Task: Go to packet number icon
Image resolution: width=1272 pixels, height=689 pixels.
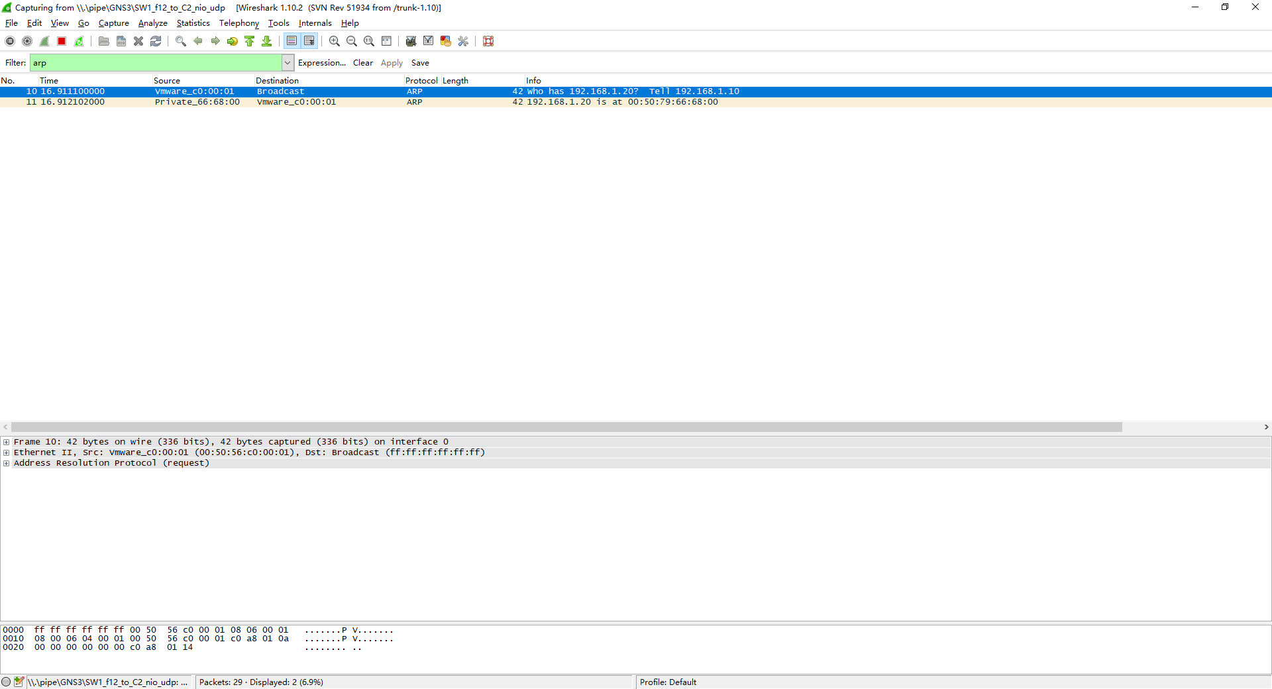Action: tap(233, 41)
